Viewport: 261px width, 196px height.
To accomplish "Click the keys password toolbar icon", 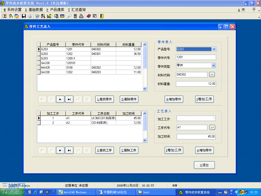I will tap(11, 16).
